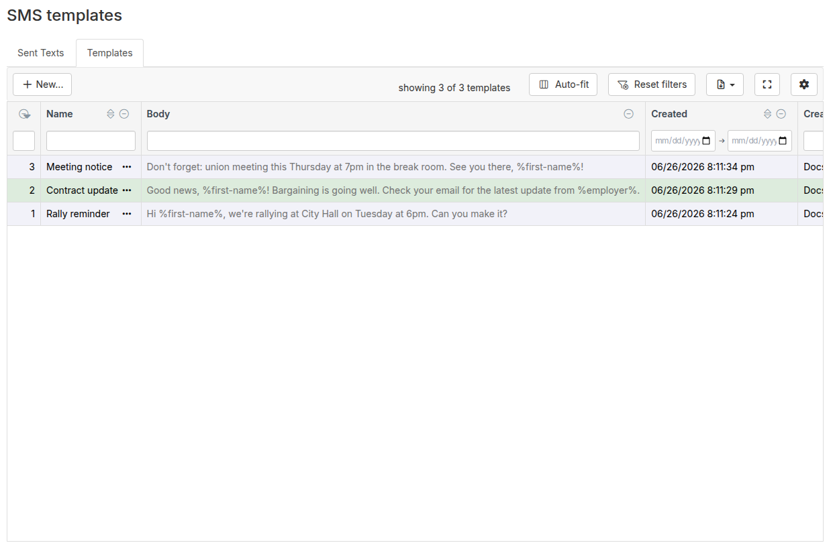Open Contract update row actions menu
Screen dimensions: 833x543
[x=127, y=190]
